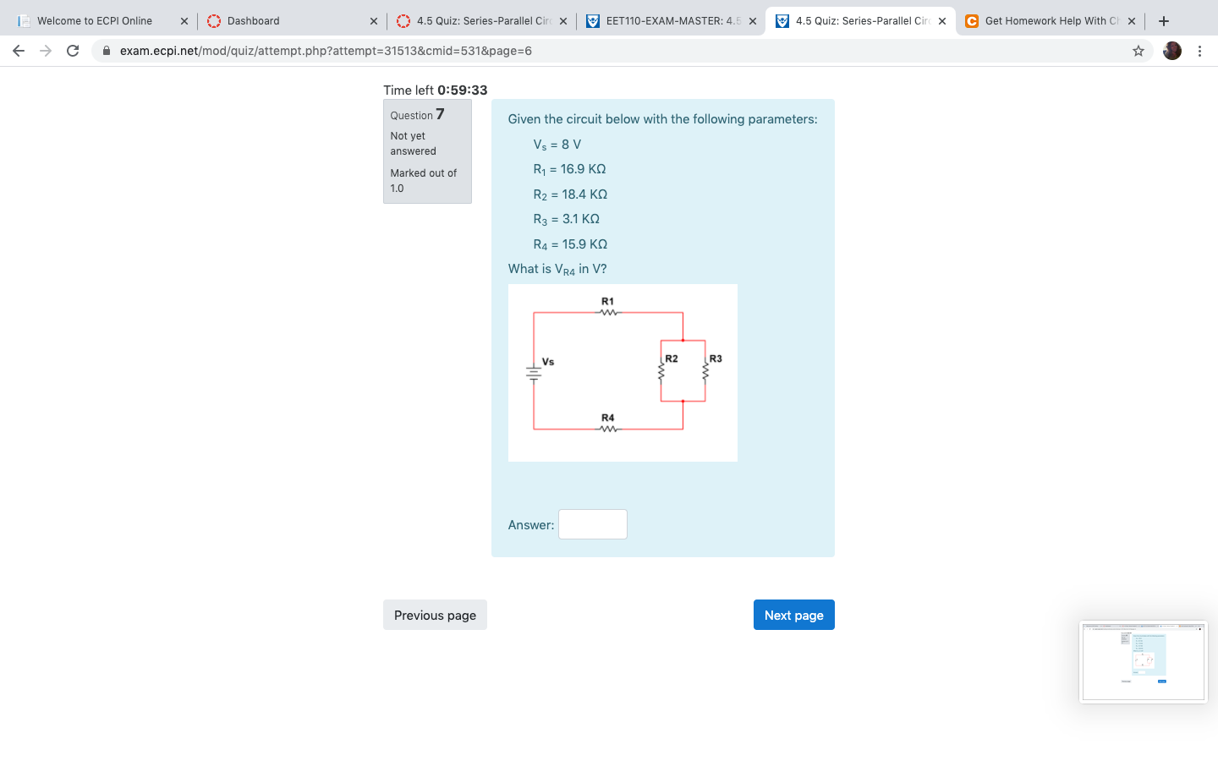1218x761 pixels.
Task: Click the Next page button
Action: 793,615
